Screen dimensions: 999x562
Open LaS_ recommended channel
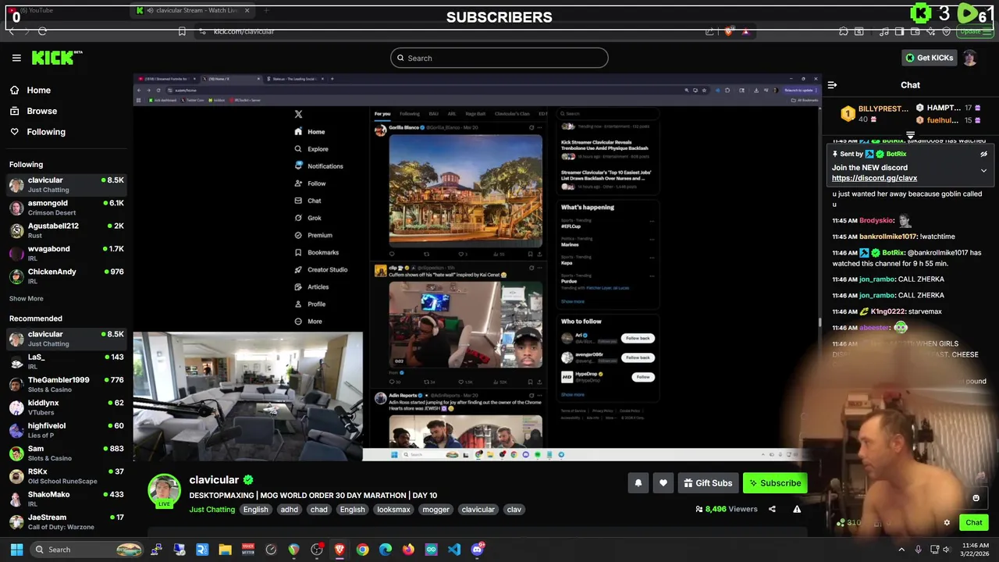66,361
